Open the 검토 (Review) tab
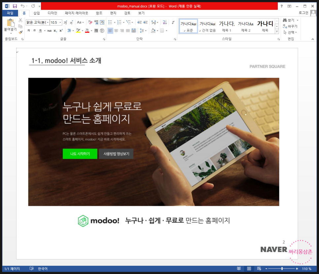319x274 pixels. (127, 13)
